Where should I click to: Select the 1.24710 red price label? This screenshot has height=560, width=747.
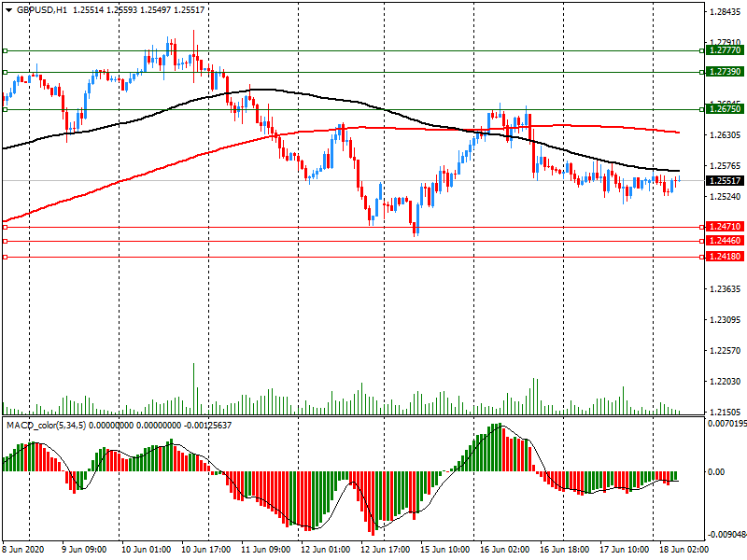tap(725, 227)
